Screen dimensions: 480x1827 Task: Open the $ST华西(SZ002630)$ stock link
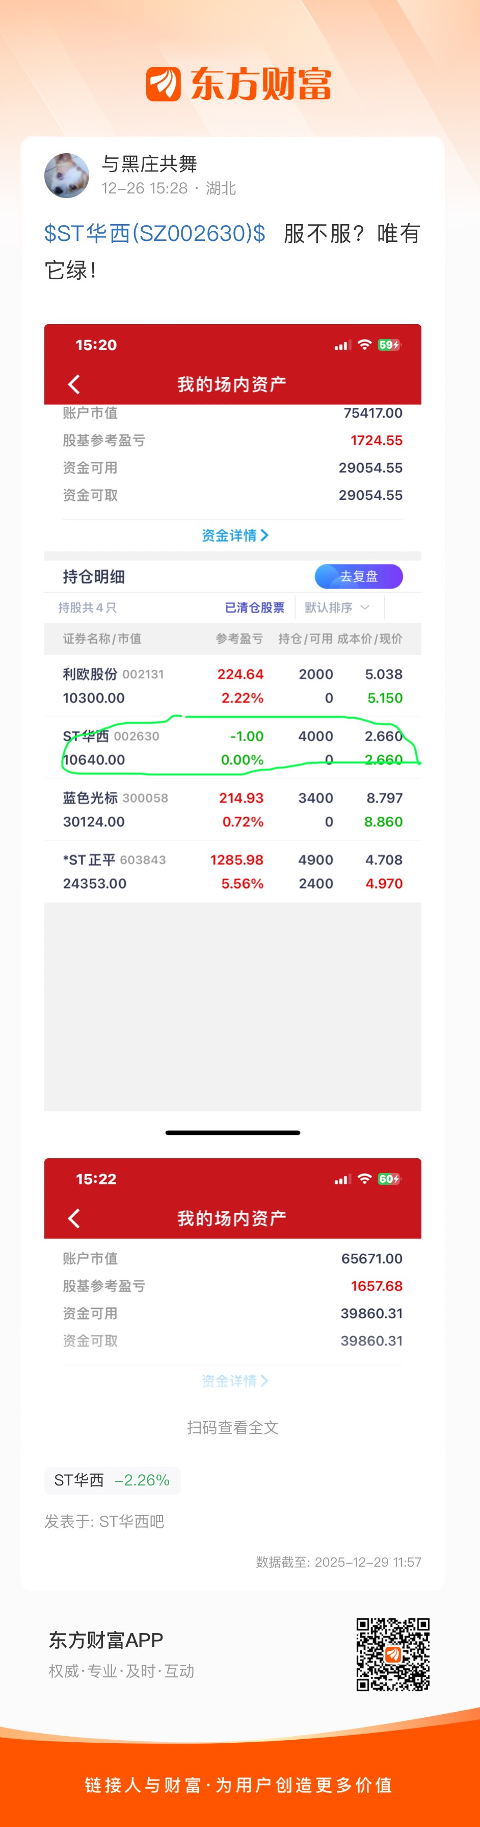click(155, 233)
